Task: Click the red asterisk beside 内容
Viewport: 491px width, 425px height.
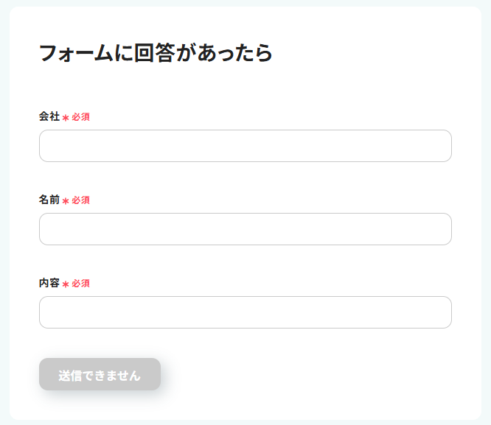Action: pyautogui.click(x=66, y=284)
